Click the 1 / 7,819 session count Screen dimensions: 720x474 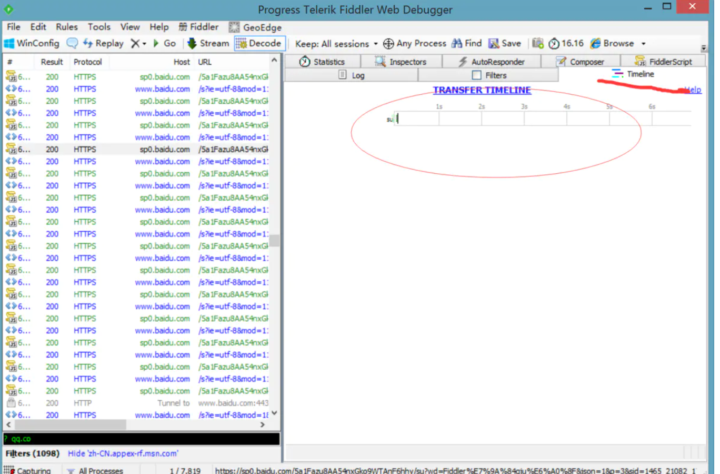click(x=185, y=470)
